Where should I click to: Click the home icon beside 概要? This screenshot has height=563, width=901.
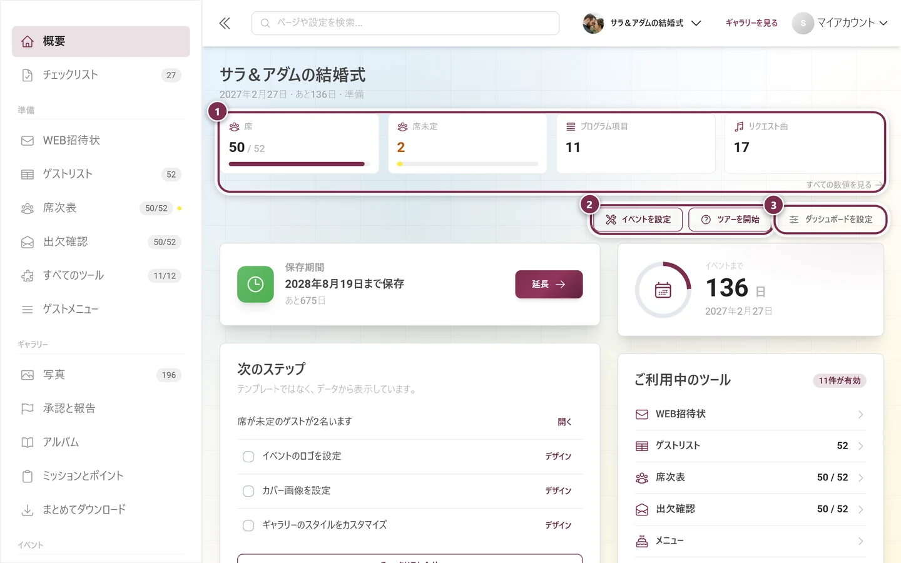pyautogui.click(x=28, y=41)
